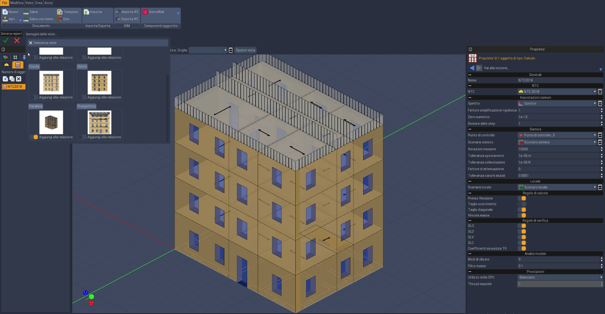Open the Spettro dropdown

[x=557, y=103]
